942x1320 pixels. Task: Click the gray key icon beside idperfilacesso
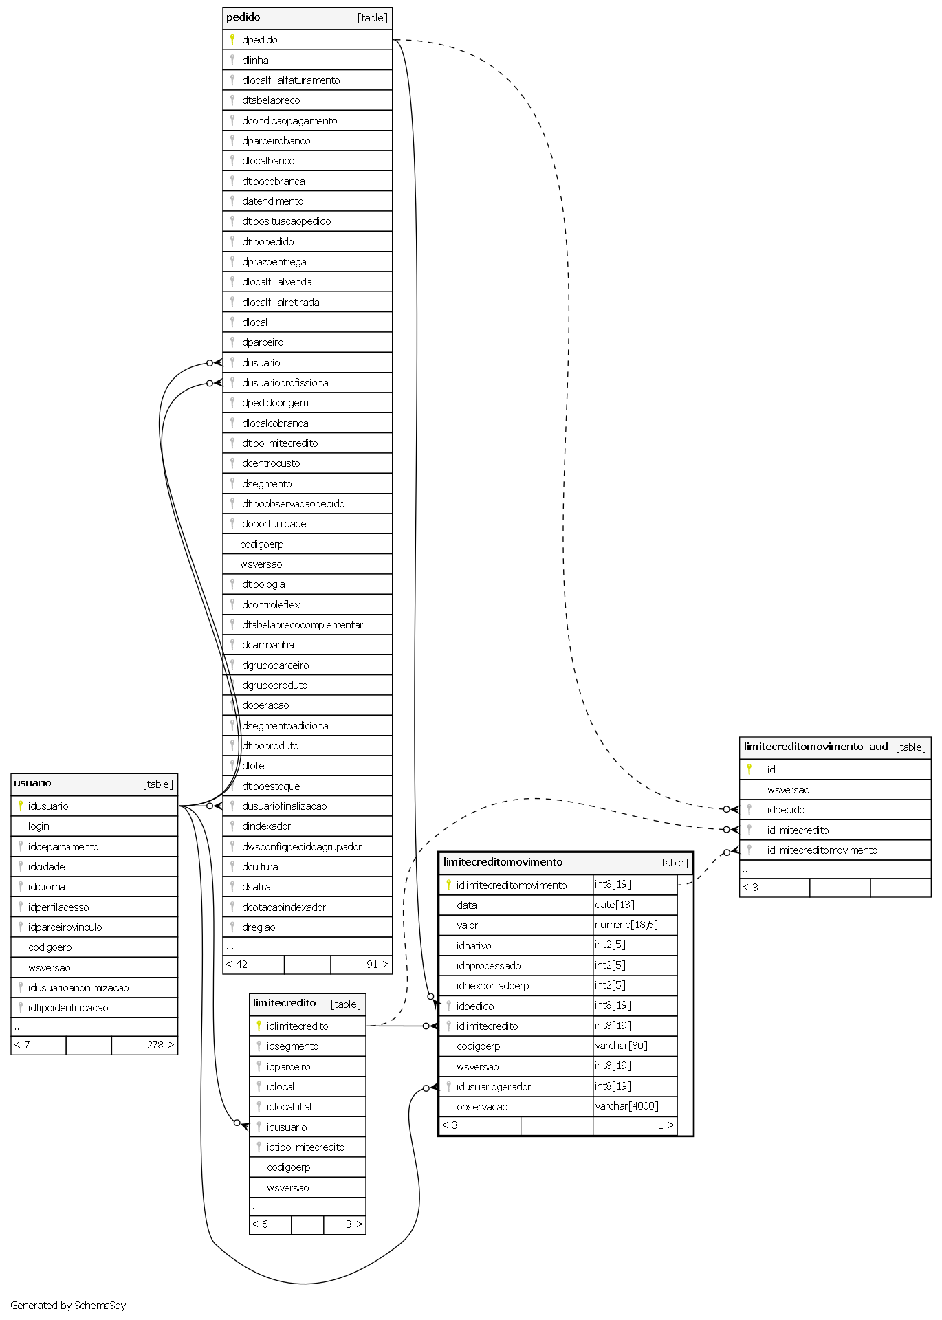21,907
